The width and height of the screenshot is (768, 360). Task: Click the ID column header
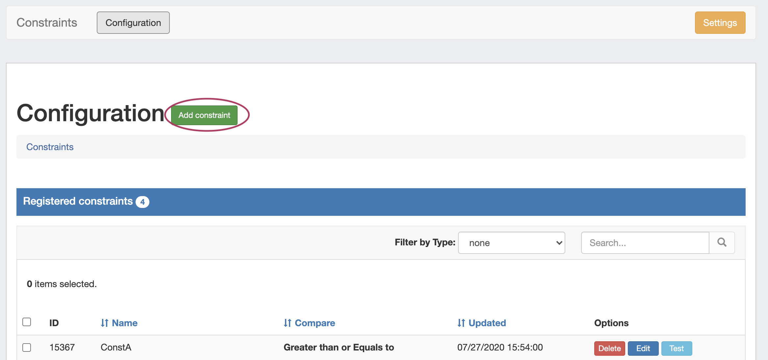pos(54,323)
